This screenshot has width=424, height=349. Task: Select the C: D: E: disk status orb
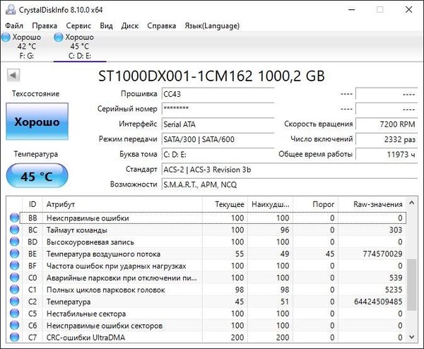(x=59, y=37)
